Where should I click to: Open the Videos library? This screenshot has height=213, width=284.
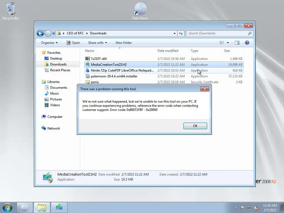click(55, 105)
